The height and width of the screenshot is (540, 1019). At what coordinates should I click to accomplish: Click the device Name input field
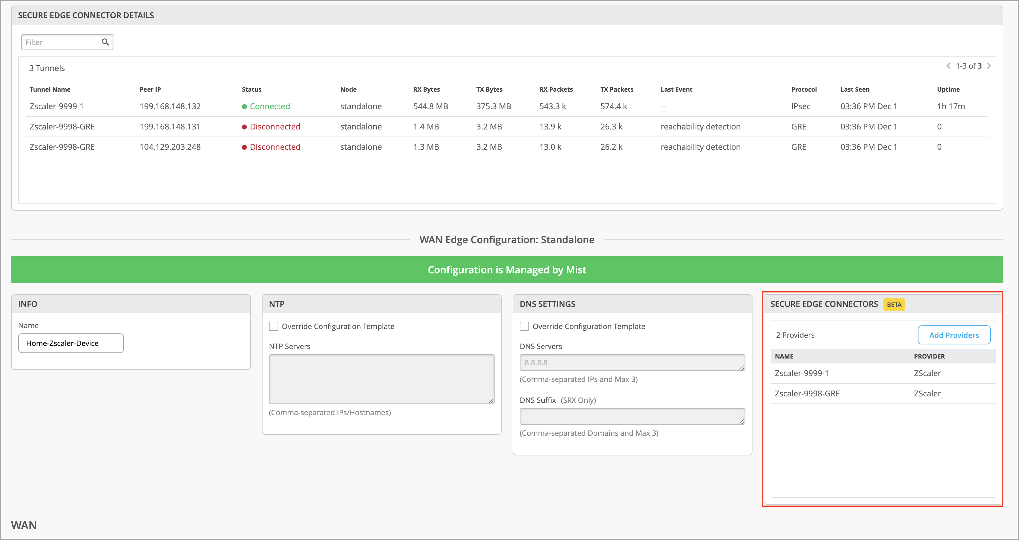tap(71, 343)
